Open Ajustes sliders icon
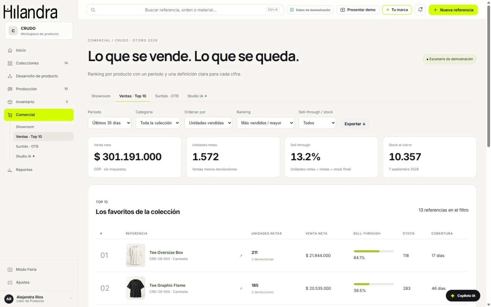The image size is (491, 307). [x=10, y=283]
